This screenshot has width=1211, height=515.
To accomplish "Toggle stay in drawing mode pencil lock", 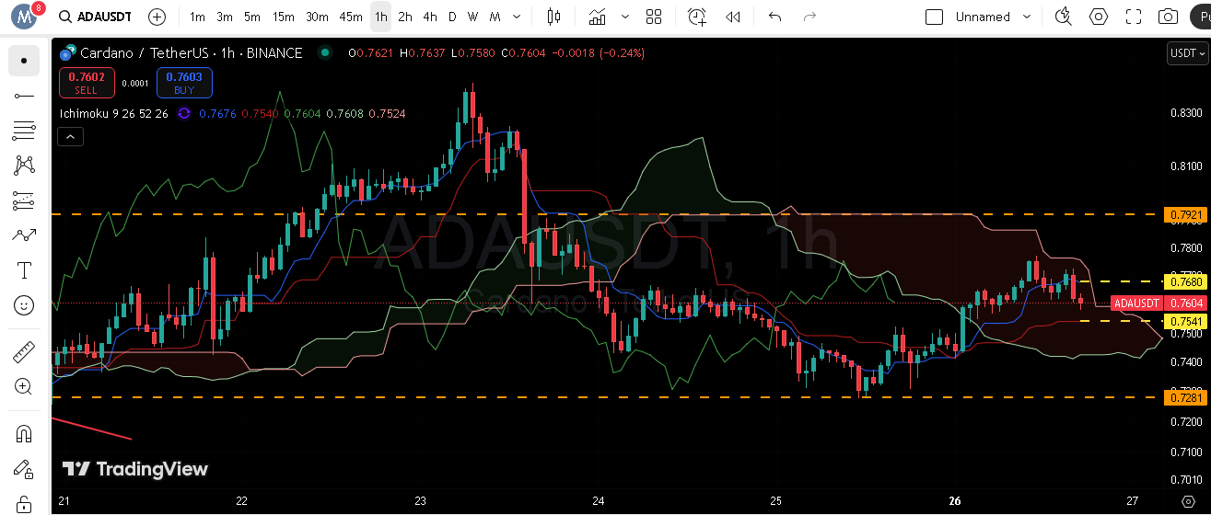I will click(24, 469).
